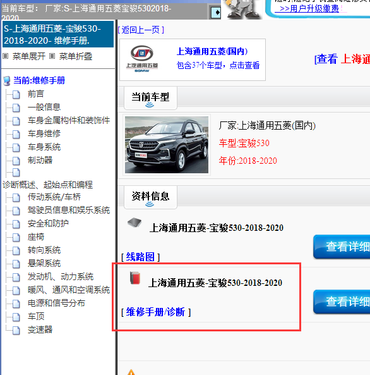
Task: Open the 前言 tree item
Action: pos(36,94)
